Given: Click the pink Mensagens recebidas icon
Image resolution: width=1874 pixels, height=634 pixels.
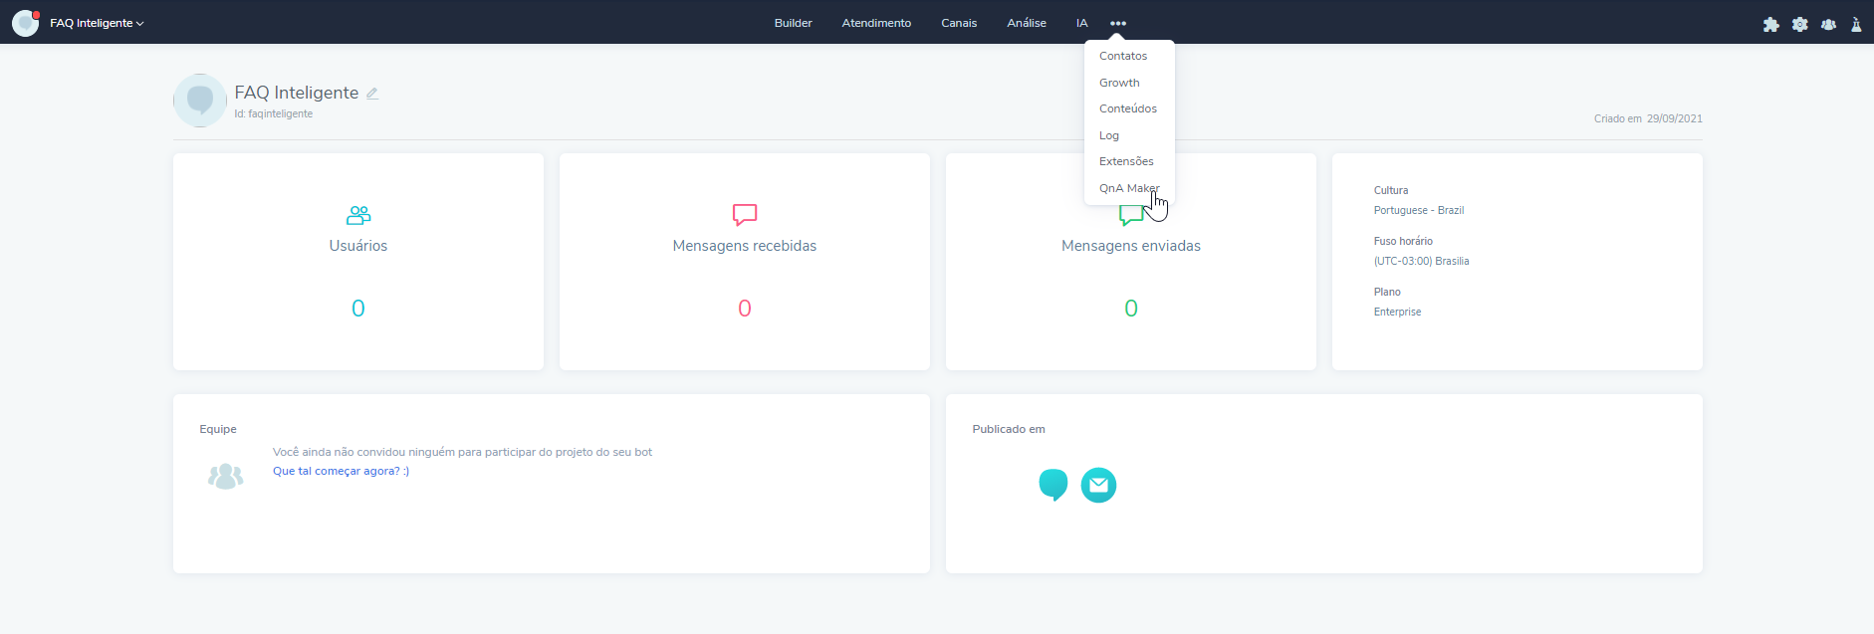Looking at the screenshot, I should (x=745, y=215).
